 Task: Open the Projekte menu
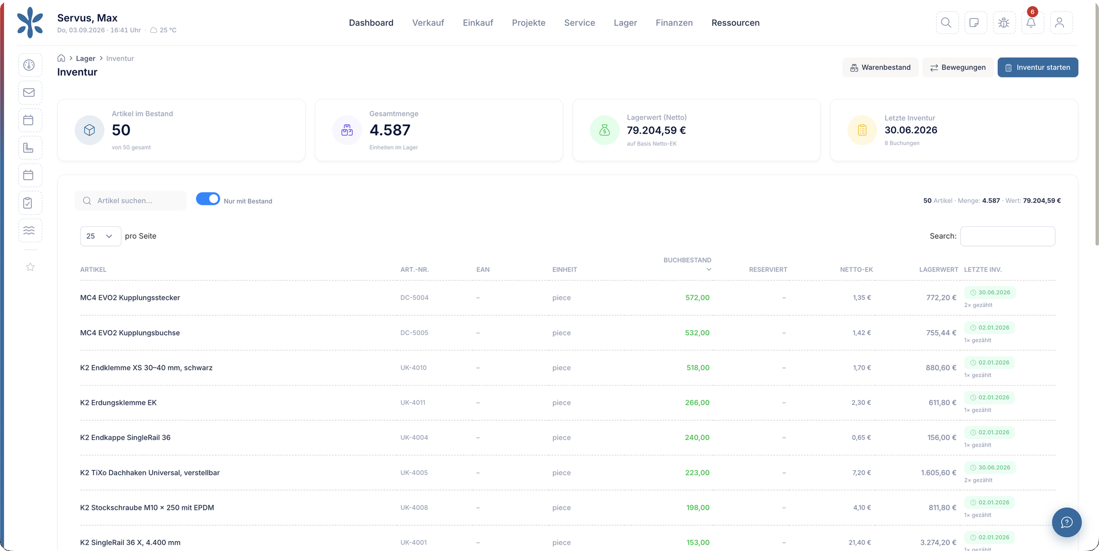529,23
